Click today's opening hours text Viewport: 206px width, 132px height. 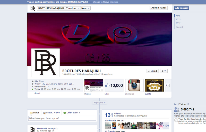(57, 89)
